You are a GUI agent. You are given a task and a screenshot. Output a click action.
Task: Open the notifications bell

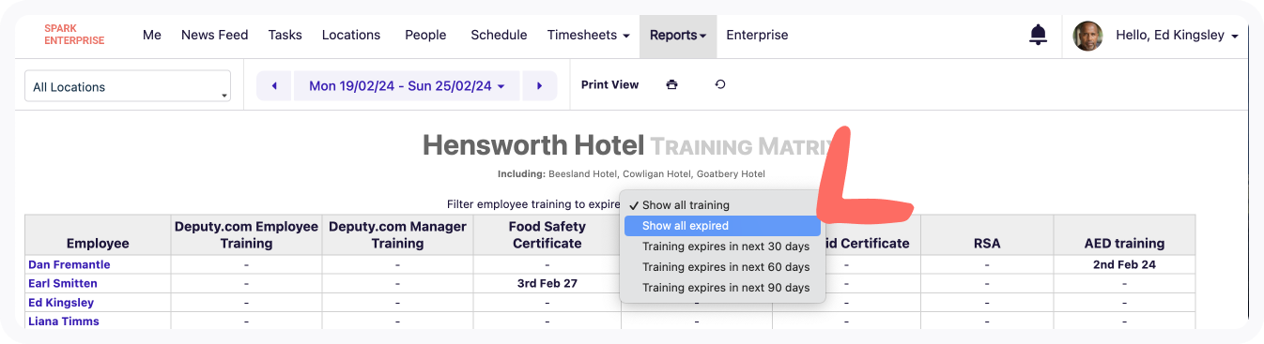pyautogui.click(x=1038, y=36)
